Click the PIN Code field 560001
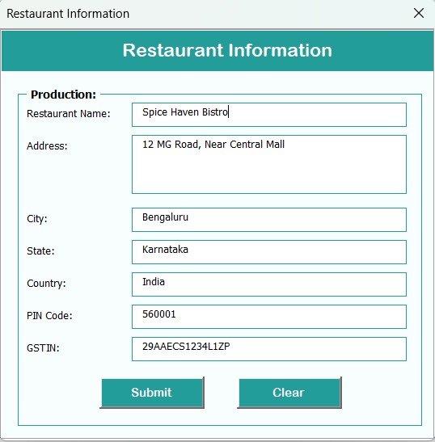Image resolution: width=435 pixels, height=442 pixels. [x=268, y=317]
